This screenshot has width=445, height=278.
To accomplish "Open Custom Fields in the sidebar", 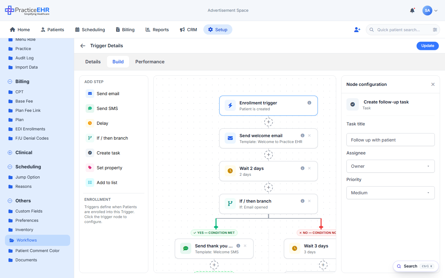I will [29, 211].
